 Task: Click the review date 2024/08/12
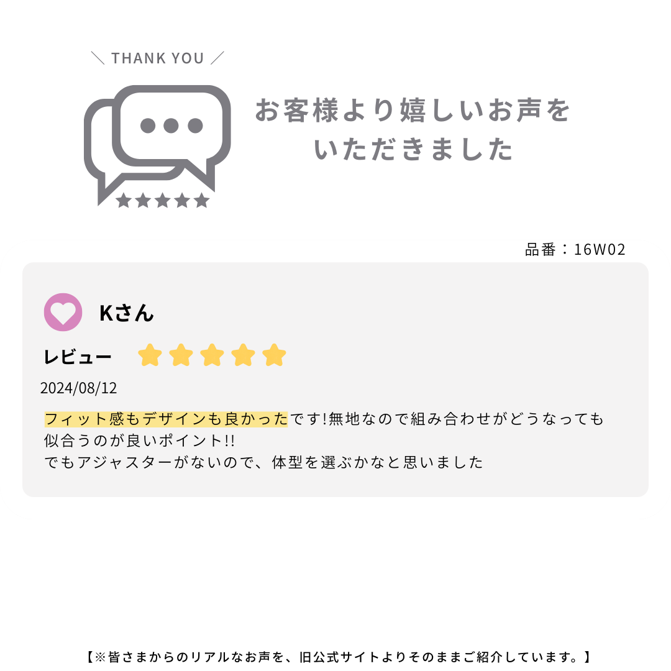pos(78,388)
